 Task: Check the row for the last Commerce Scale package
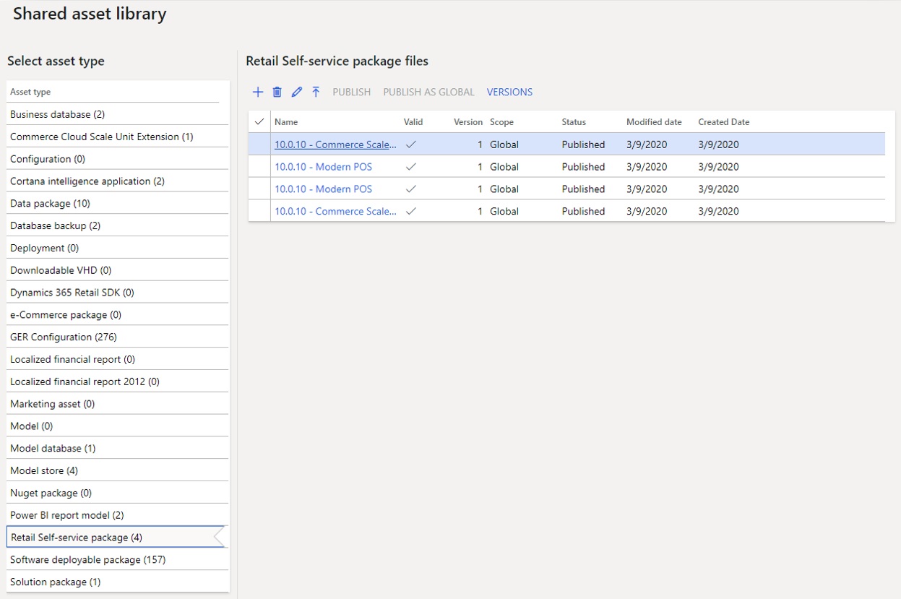point(259,211)
